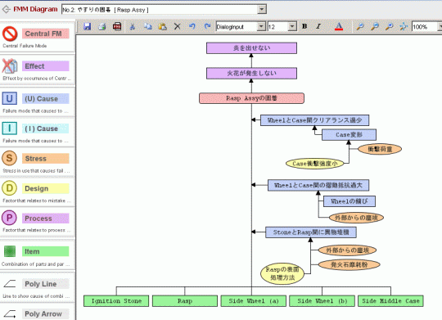The image size is (442, 320).
Task: Open the DialogInput font dropdown
Action: 262,26
